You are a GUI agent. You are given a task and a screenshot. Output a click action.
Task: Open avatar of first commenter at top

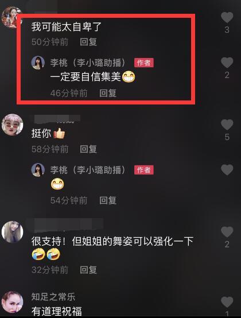[x=11, y=17]
